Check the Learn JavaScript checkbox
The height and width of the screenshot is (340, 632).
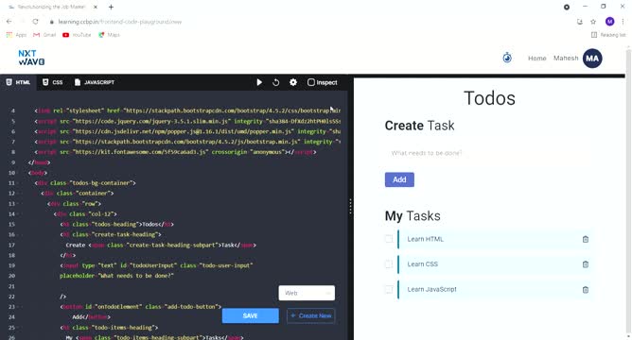point(389,289)
